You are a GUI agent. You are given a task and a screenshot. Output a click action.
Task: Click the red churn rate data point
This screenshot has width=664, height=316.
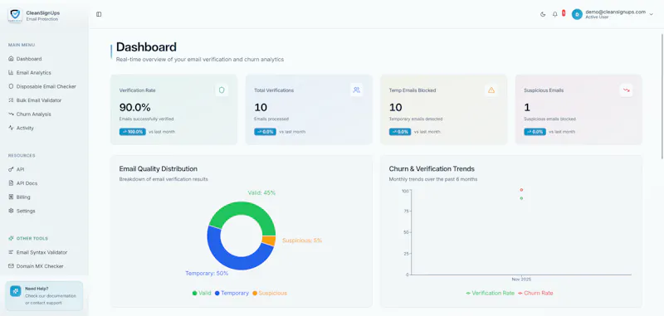coord(521,190)
